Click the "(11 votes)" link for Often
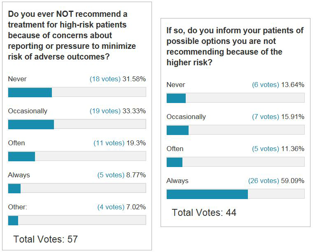 [x=109, y=143]
